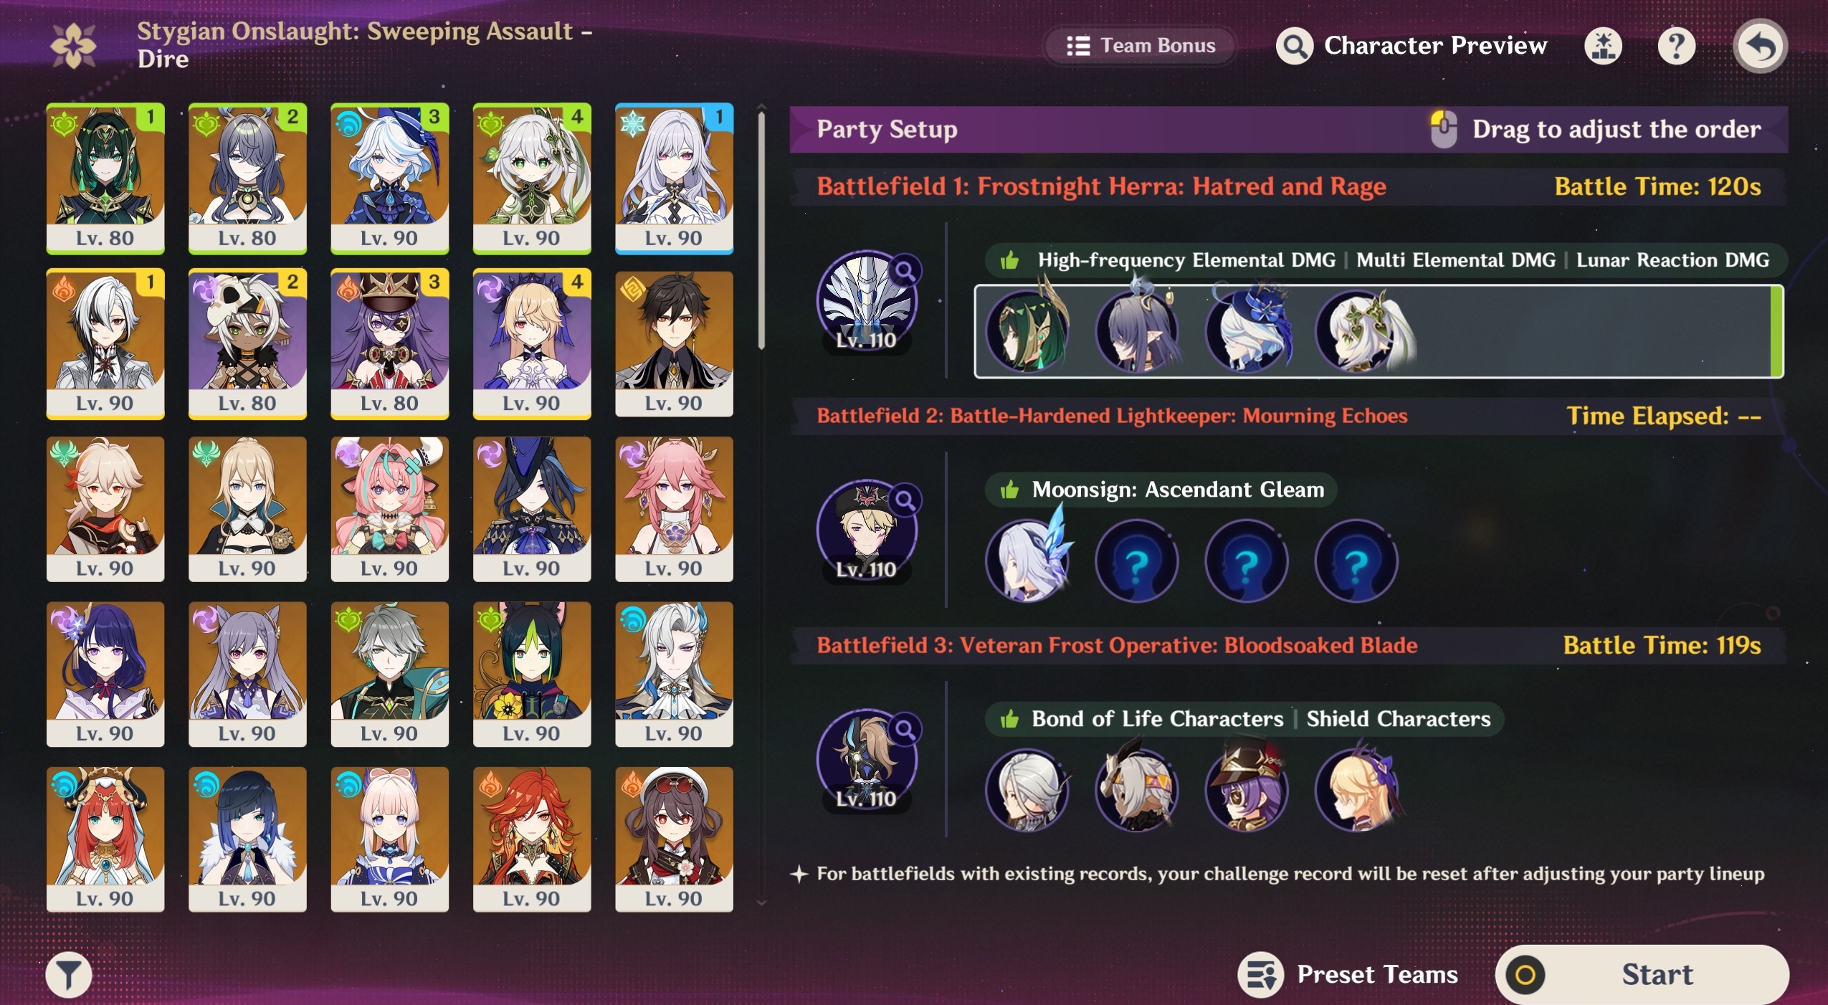Open the question mark help icon
The width and height of the screenshot is (1828, 1005).
click(1677, 47)
